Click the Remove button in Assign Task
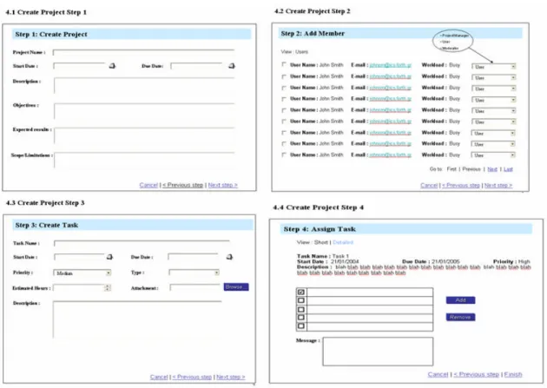 point(460,317)
